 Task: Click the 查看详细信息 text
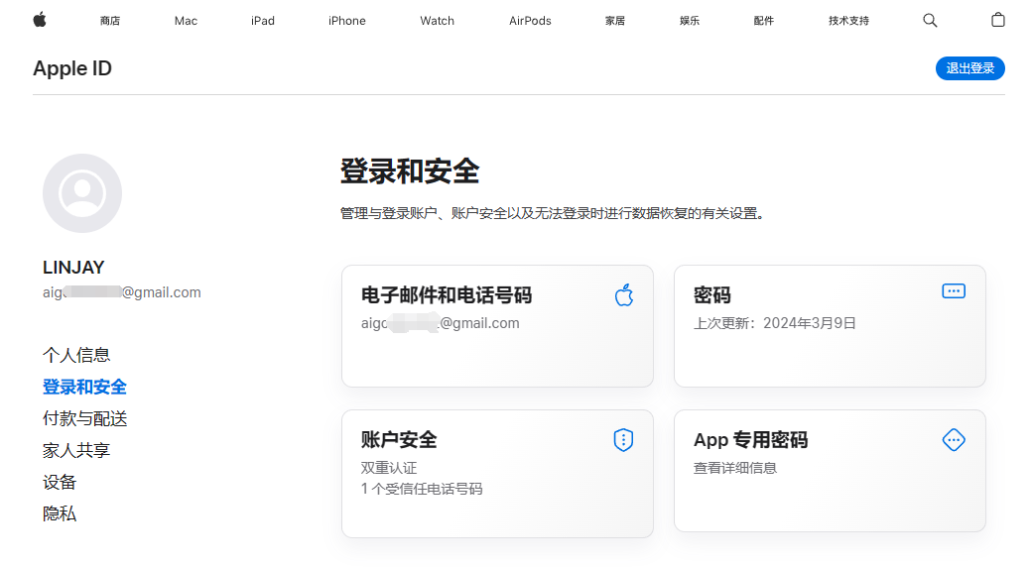pos(735,468)
